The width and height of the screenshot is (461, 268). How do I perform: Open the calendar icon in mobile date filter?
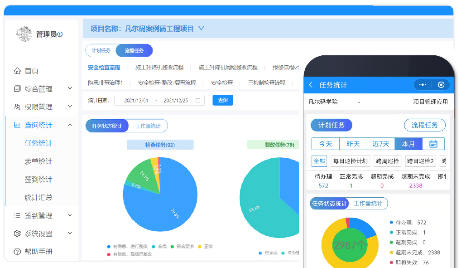tap(433, 144)
